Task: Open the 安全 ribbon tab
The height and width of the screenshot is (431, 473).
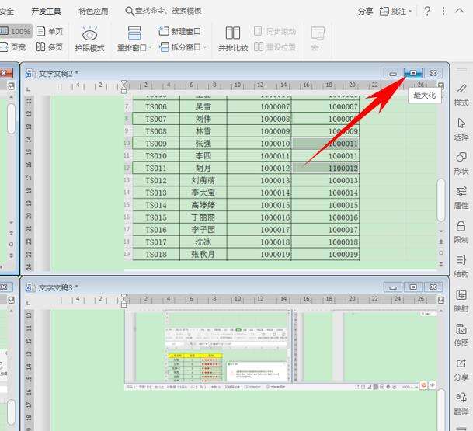Action: pyautogui.click(x=7, y=12)
